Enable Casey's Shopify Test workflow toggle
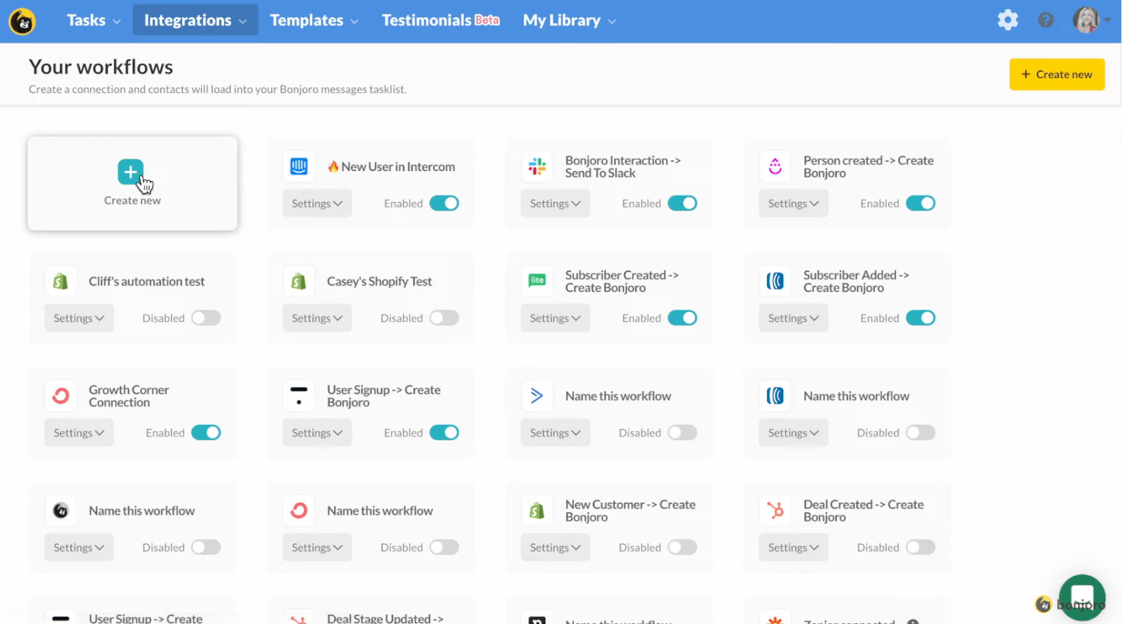The height and width of the screenshot is (624, 1128). click(444, 318)
